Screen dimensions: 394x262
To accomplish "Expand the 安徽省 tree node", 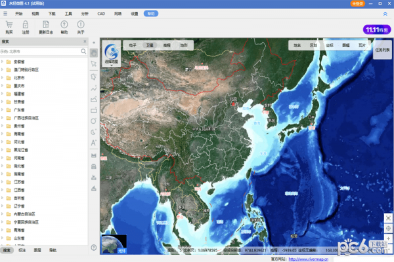I will 2,62.
